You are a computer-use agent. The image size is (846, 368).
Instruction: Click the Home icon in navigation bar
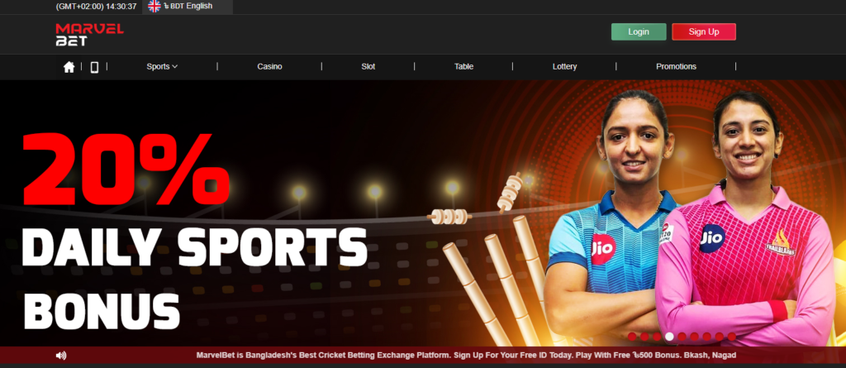tap(69, 67)
